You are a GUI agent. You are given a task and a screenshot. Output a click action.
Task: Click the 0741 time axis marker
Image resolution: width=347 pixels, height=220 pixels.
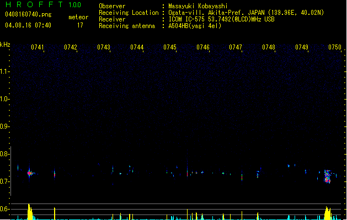point(38,47)
